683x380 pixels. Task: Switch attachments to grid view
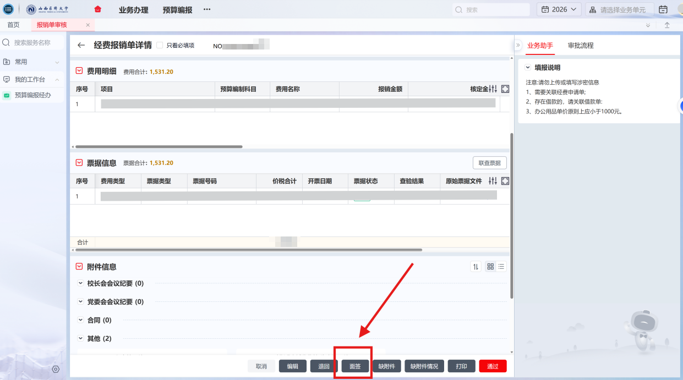490,267
